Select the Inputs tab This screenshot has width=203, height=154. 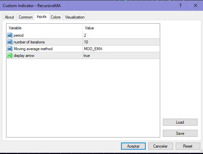(41, 17)
